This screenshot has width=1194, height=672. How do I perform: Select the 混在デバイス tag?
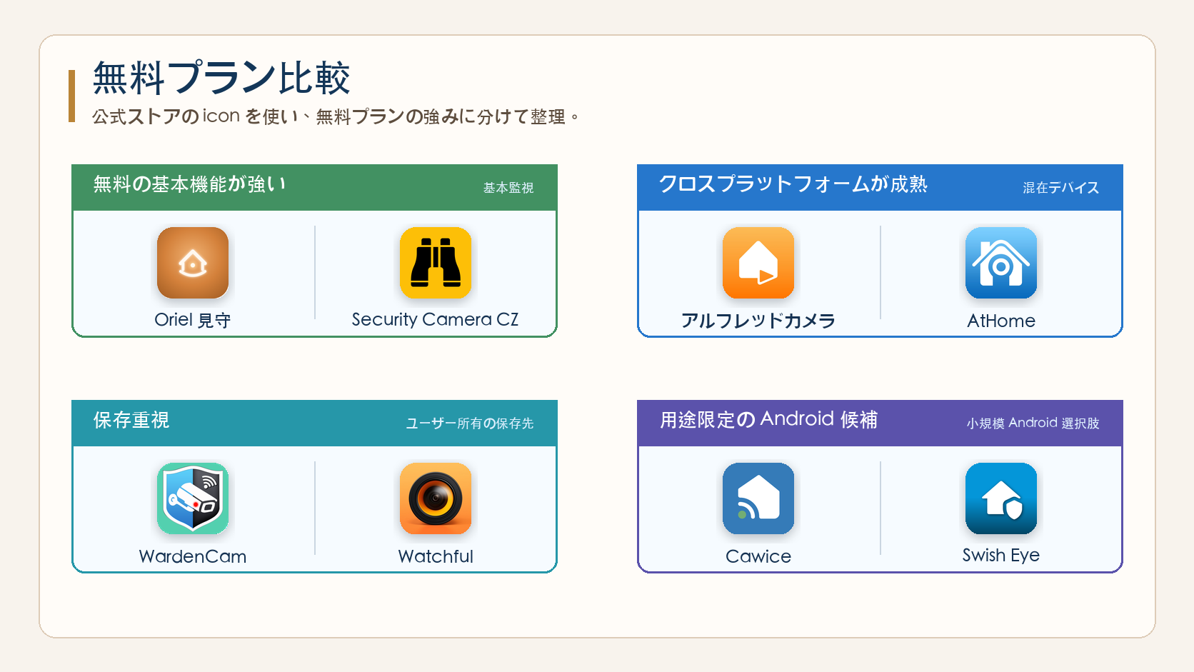[x=1061, y=188]
